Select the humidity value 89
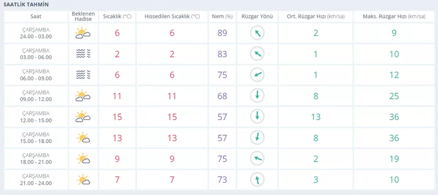 (222, 33)
